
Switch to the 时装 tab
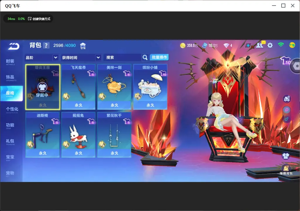click(x=10, y=62)
